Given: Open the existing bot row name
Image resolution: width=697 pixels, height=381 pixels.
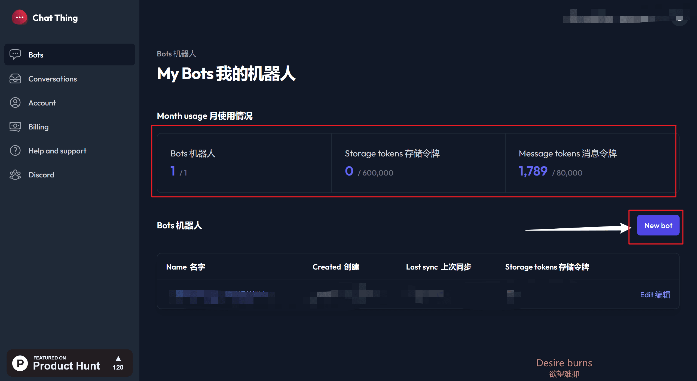Looking at the screenshot, I should (x=222, y=295).
